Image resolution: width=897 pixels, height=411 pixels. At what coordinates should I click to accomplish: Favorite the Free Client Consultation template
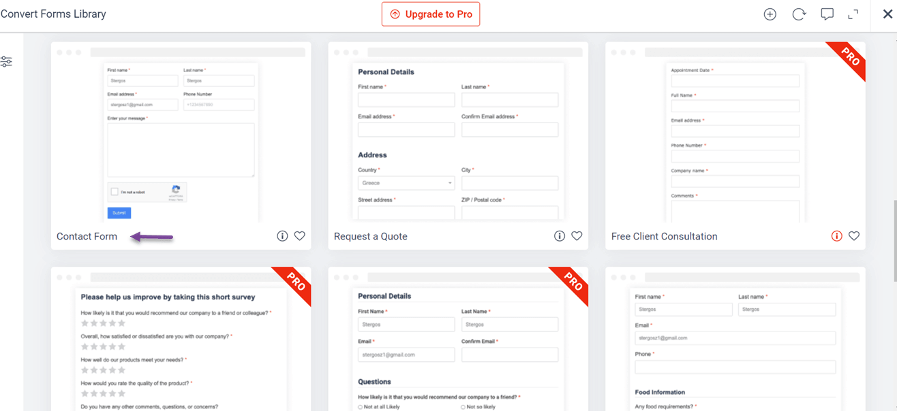[x=854, y=236]
